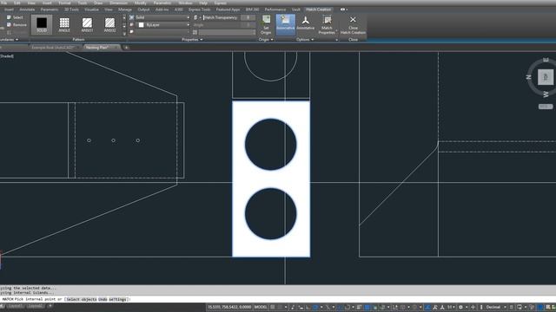
Task: Expand the Pattern gallery with the bottom arrow
Action: [124, 33]
